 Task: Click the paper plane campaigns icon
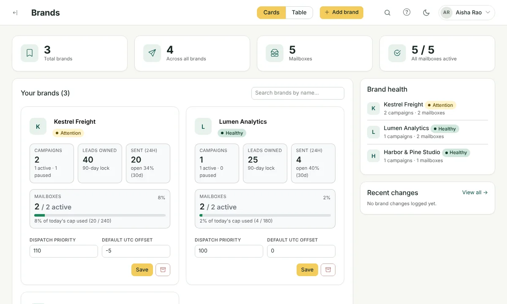click(x=152, y=53)
